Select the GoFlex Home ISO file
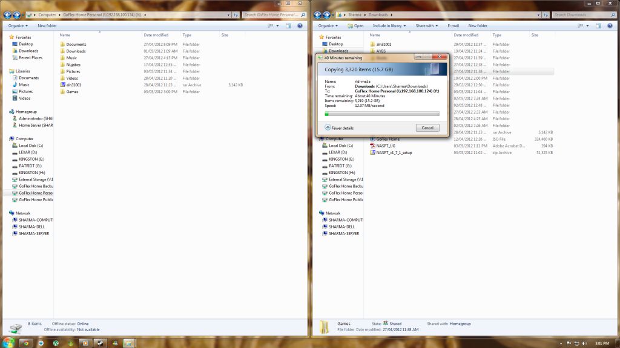The image size is (620, 348). pos(387,139)
